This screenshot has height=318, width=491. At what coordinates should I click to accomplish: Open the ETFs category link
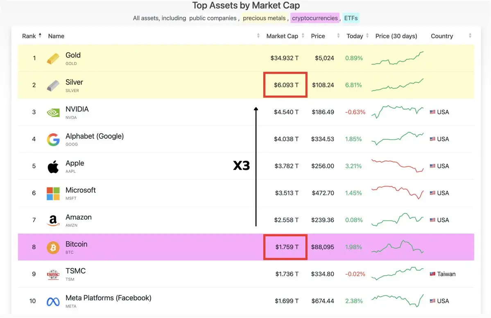tap(351, 18)
